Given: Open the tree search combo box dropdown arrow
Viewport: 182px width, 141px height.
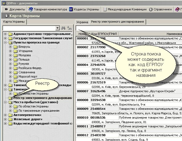Looking at the screenshot, I should (x=57, y=28).
